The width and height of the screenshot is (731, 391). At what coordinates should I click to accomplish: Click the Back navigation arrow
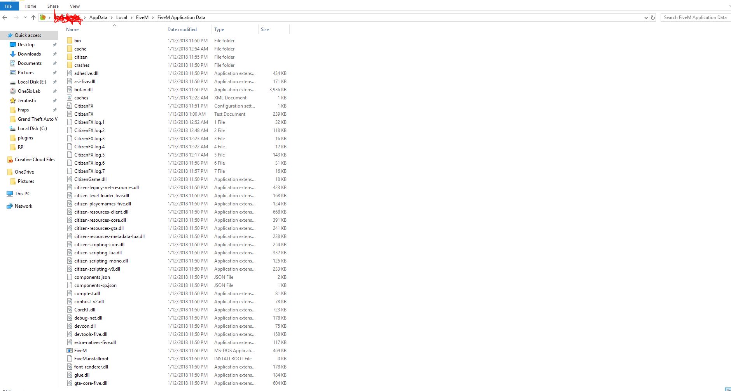[x=5, y=17]
